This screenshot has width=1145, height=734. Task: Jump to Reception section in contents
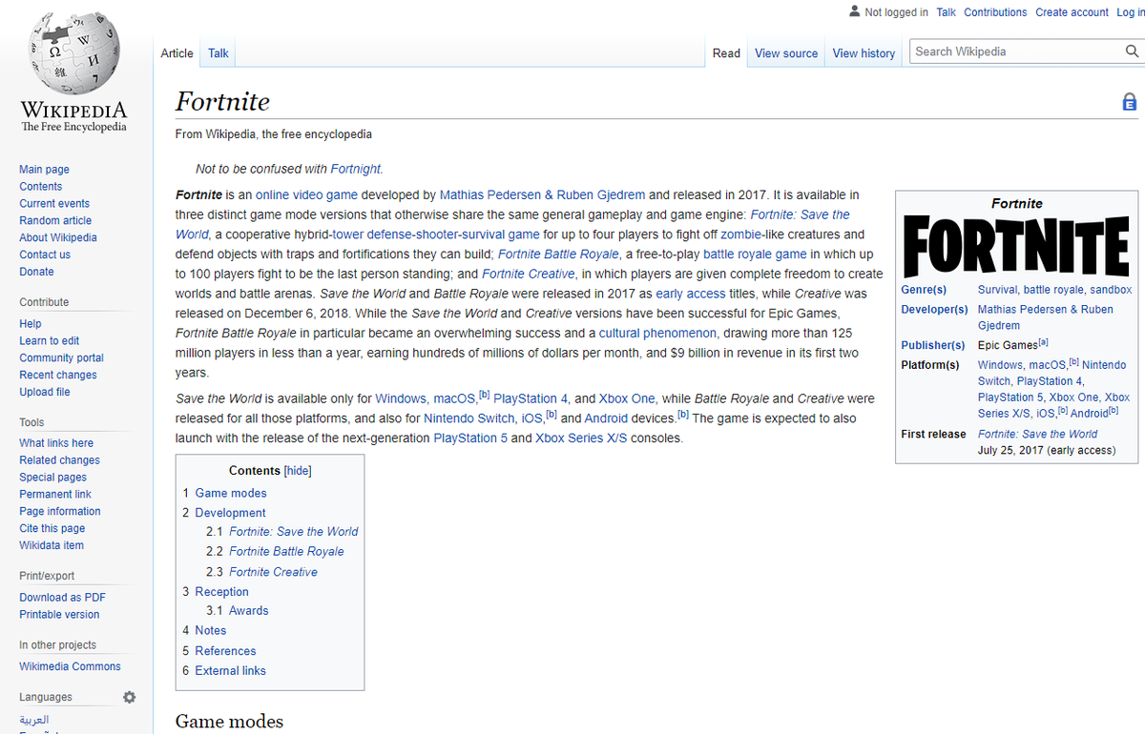[x=221, y=592]
